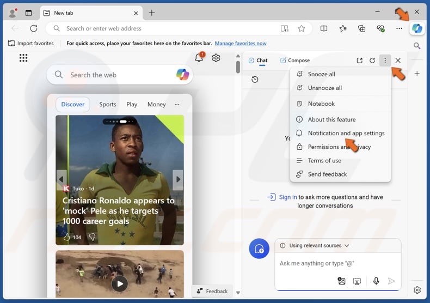Screen dimensions: 430x303
Task: Select Notification and app settings
Action: click(346, 133)
